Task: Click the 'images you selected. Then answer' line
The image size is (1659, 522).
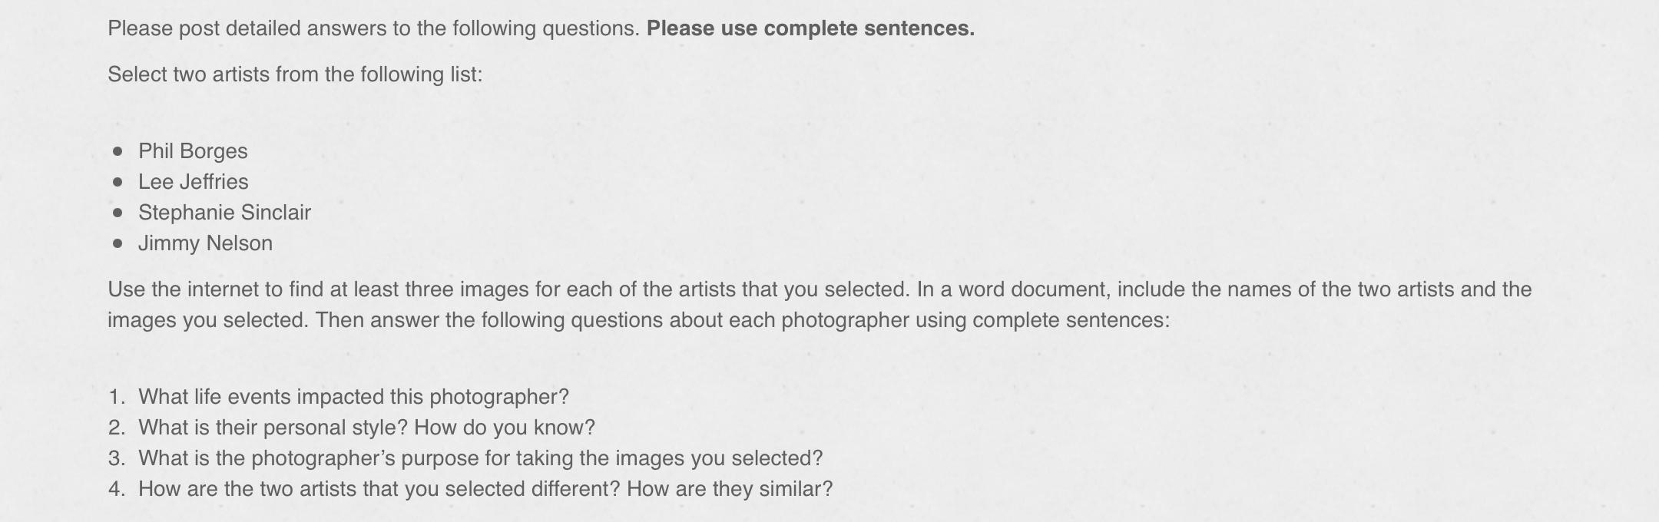Action: pyautogui.click(x=638, y=320)
